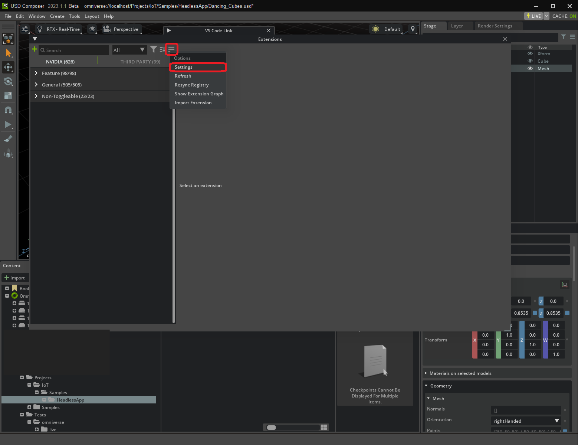Open the Layout menu in menu bar
Viewport: 578px width, 445px height.
point(92,16)
